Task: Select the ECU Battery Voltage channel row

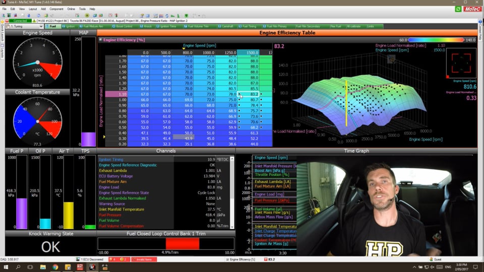Action: [164, 176]
